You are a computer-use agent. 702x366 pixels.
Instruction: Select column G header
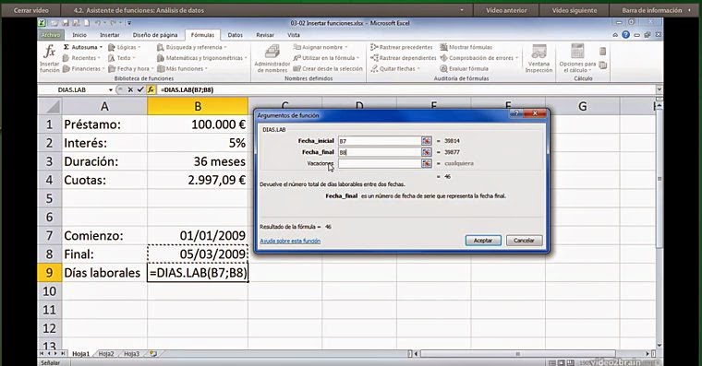[x=582, y=106]
